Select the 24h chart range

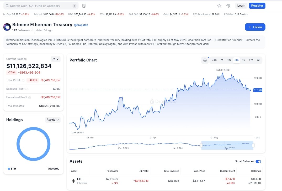pyautogui.click(x=214, y=60)
